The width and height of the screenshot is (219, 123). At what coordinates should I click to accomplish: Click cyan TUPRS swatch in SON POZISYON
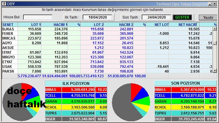pyautogui.click(x=163, y=113)
